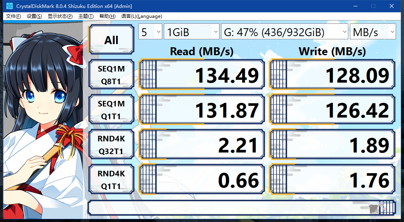Click the empty comment field at the bottom
Viewport: 404px width, 222px height.
pos(242,208)
